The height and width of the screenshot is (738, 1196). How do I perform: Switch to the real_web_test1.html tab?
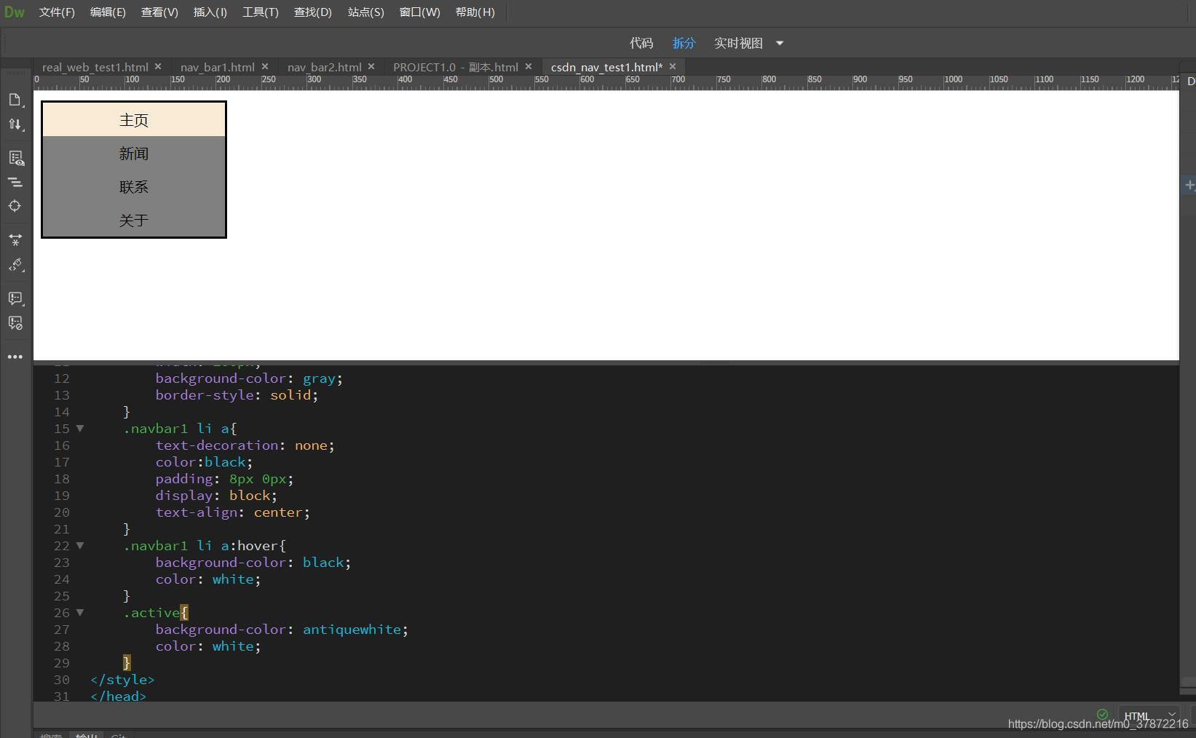(95, 67)
